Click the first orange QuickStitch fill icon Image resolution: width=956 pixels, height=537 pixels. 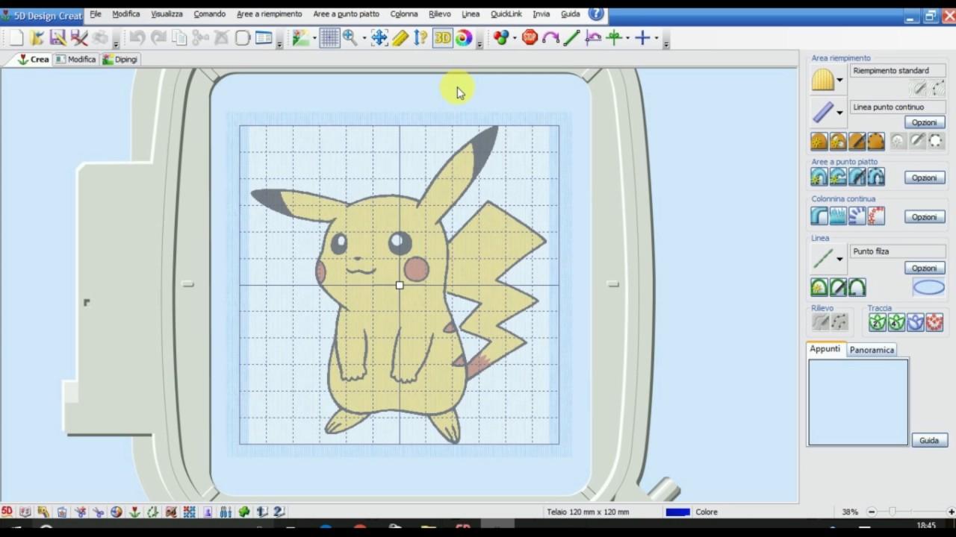point(819,141)
